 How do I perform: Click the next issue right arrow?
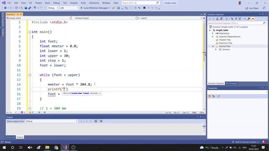coord(45,112)
